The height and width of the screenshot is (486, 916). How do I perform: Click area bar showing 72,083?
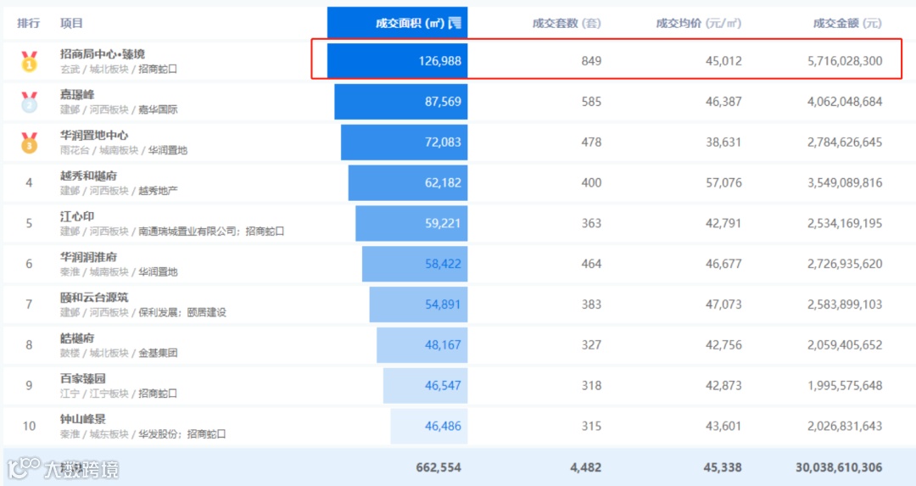(405, 142)
